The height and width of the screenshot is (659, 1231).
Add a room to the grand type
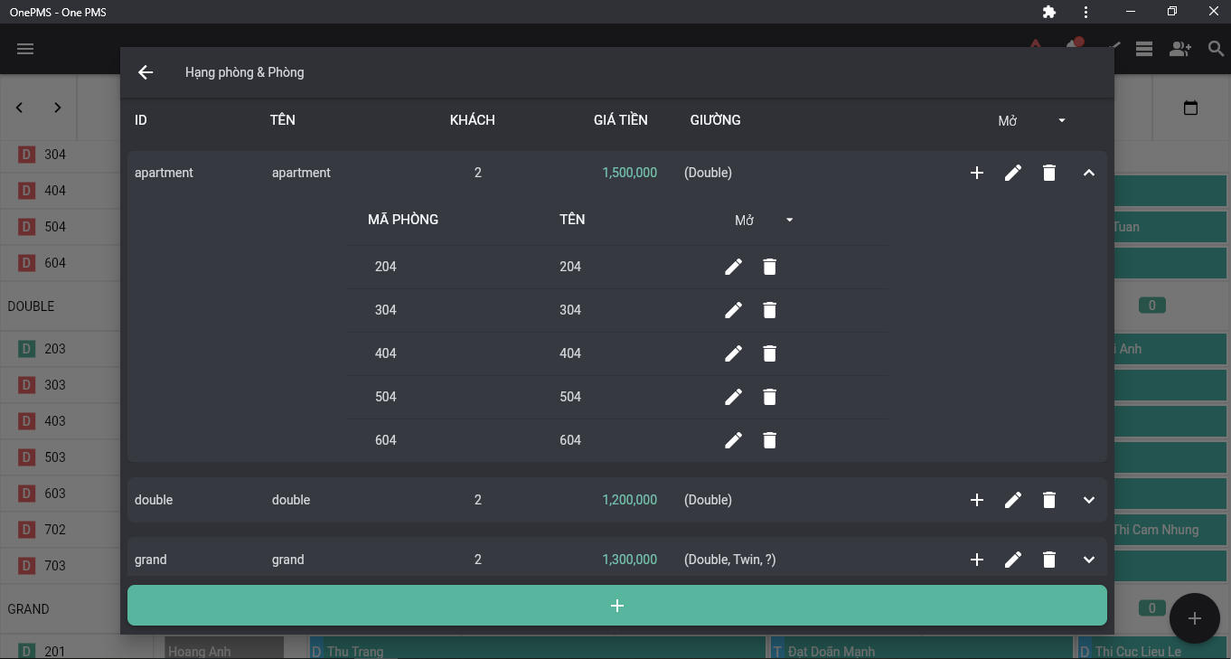977,560
